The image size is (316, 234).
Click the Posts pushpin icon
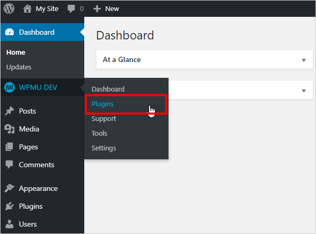pos(9,111)
